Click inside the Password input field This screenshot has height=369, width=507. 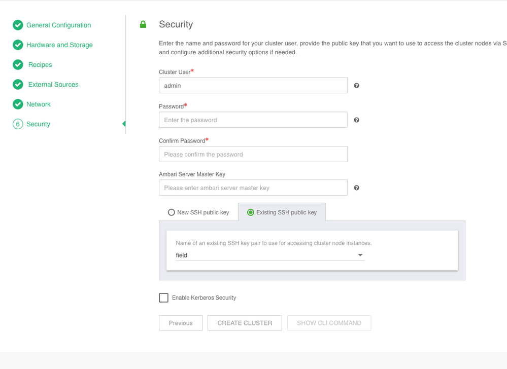point(253,120)
